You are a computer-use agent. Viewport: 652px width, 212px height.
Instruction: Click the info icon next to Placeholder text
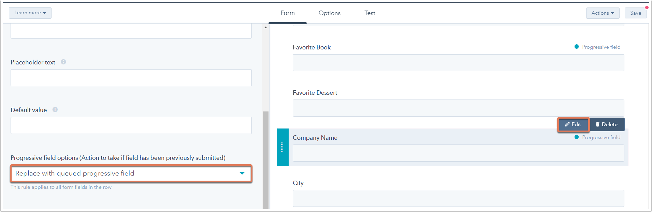[x=63, y=62]
